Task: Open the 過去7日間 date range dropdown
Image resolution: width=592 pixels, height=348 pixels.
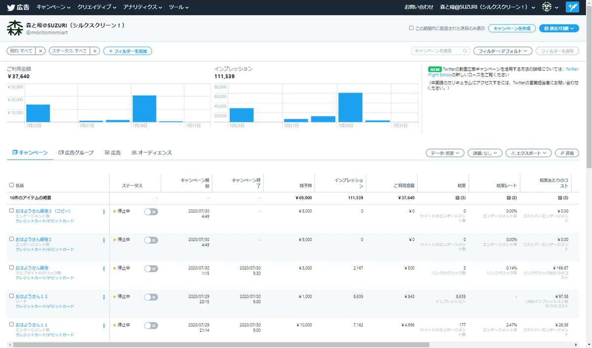Action: [x=559, y=29]
